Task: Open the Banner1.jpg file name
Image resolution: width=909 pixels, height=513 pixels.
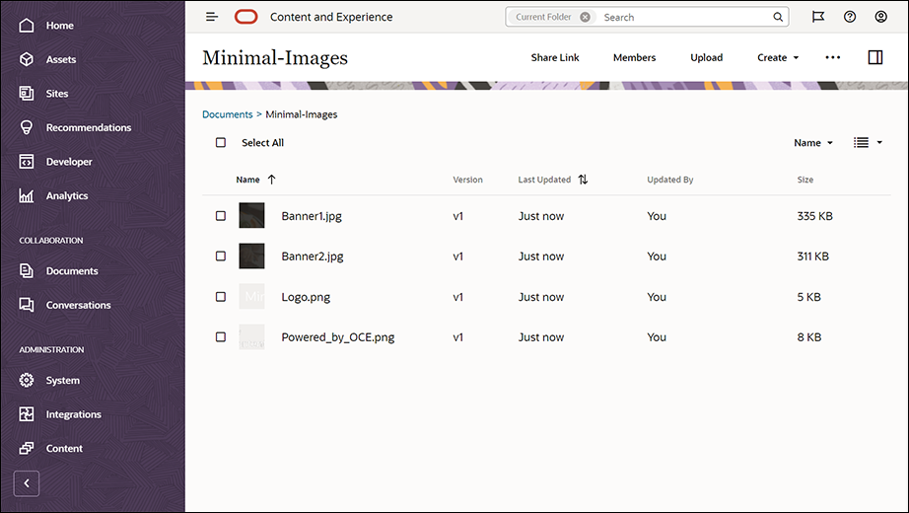Action: tap(312, 216)
